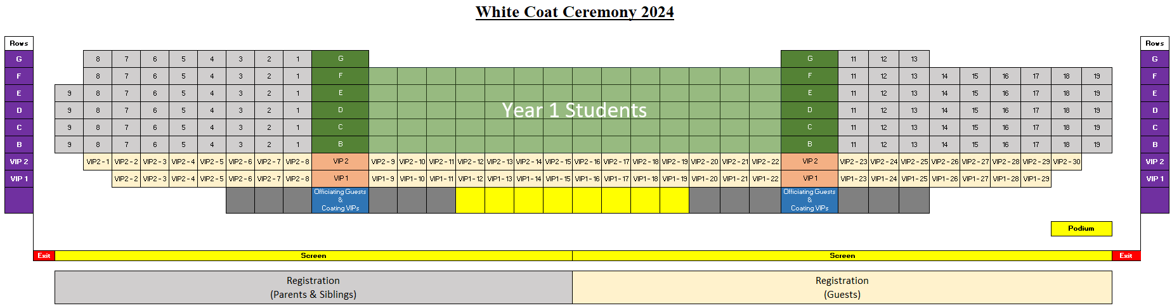Select seat VIP2-1
1172x308 pixels.
pos(98,162)
